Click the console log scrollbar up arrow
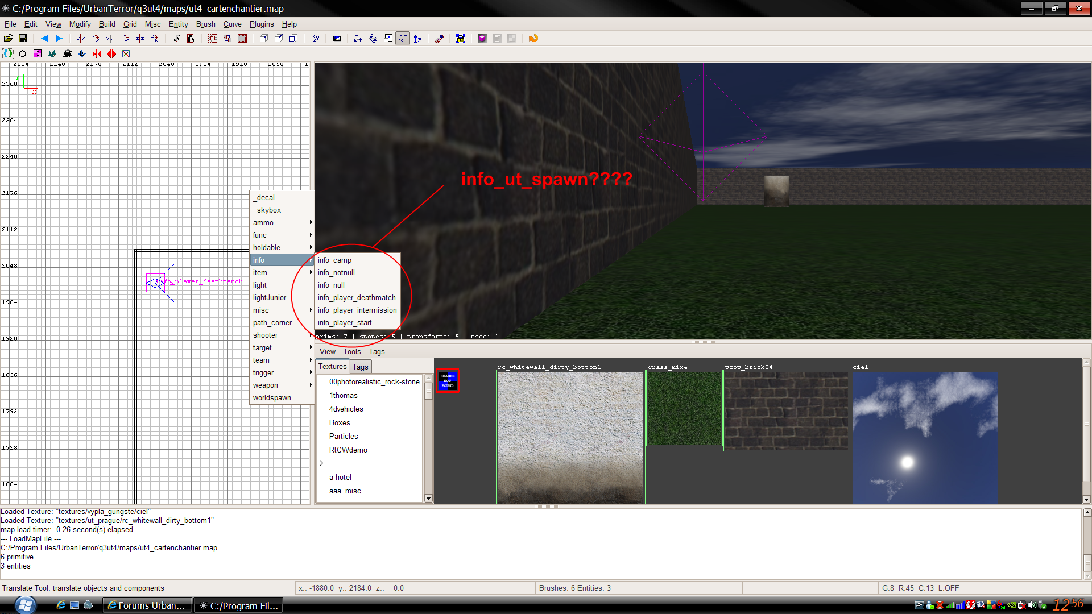1092x614 pixels. tap(1087, 512)
